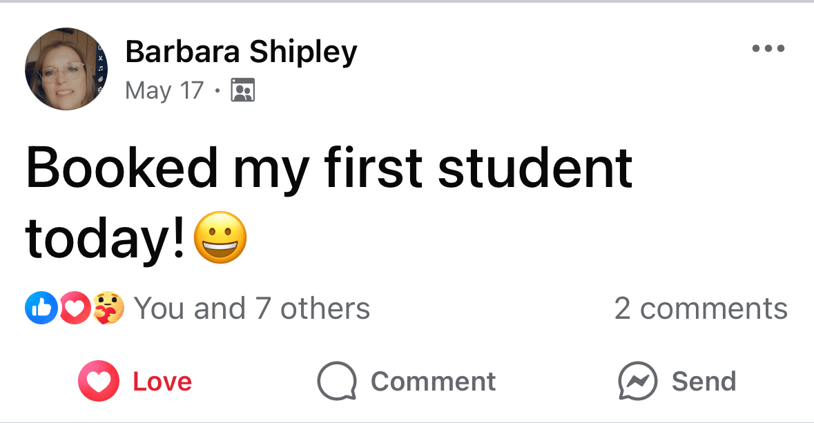Open Barbara Shipley's profile picture
The image size is (814, 423).
click(66, 68)
